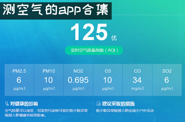Click the advice text 极少数异常敏感人群应减少户外活动
Screen dimensions: 185x122
(x=125, y=110)
